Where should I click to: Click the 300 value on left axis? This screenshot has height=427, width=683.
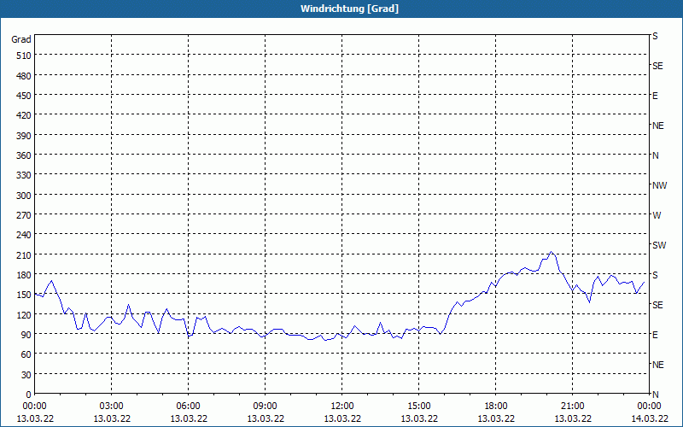[x=24, y=196]
